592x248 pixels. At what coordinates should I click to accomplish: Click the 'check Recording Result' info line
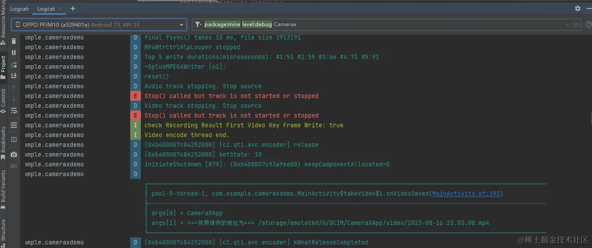pos(244,125)
